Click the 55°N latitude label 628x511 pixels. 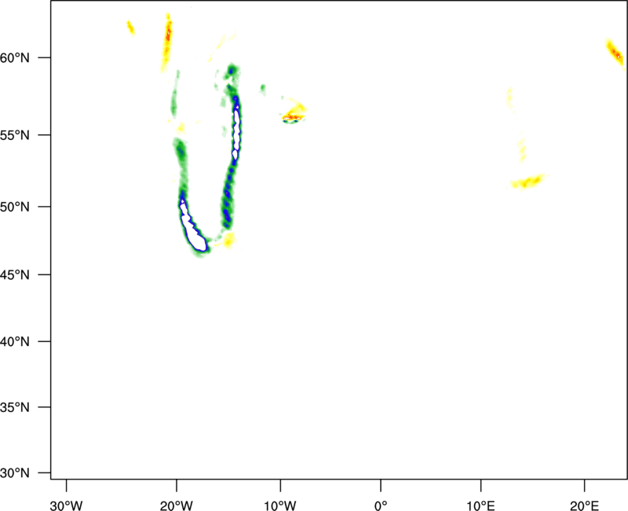tap(15, 135)
